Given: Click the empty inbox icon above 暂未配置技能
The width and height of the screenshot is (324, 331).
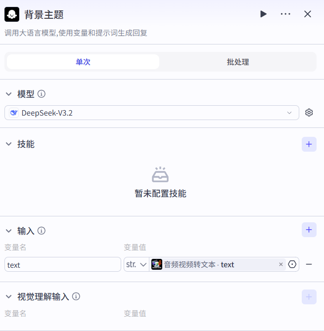Looking at the screenshot, I should pos(160,174).
